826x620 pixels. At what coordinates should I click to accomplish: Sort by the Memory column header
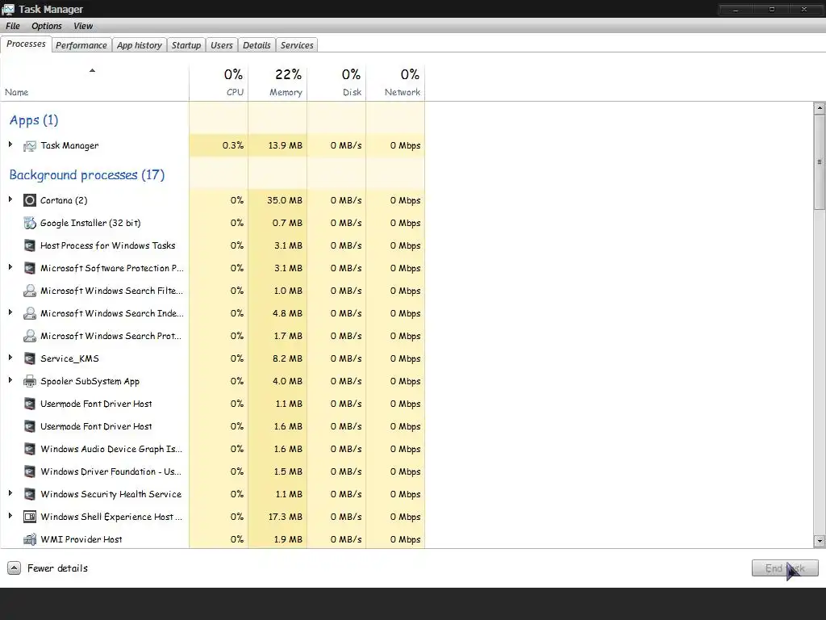tap(277, 83)
